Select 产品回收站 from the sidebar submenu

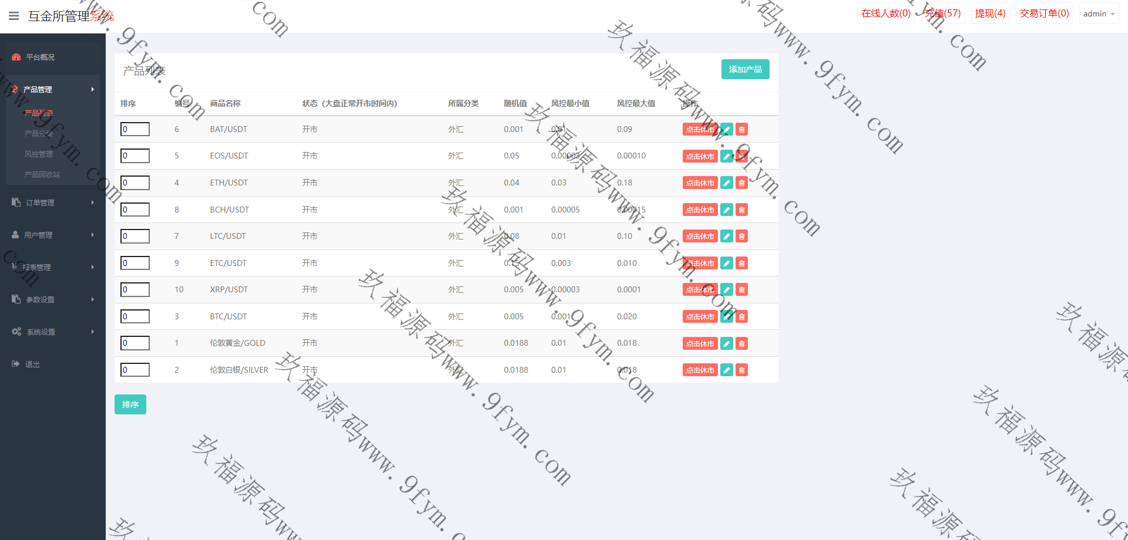coord(42,175)
